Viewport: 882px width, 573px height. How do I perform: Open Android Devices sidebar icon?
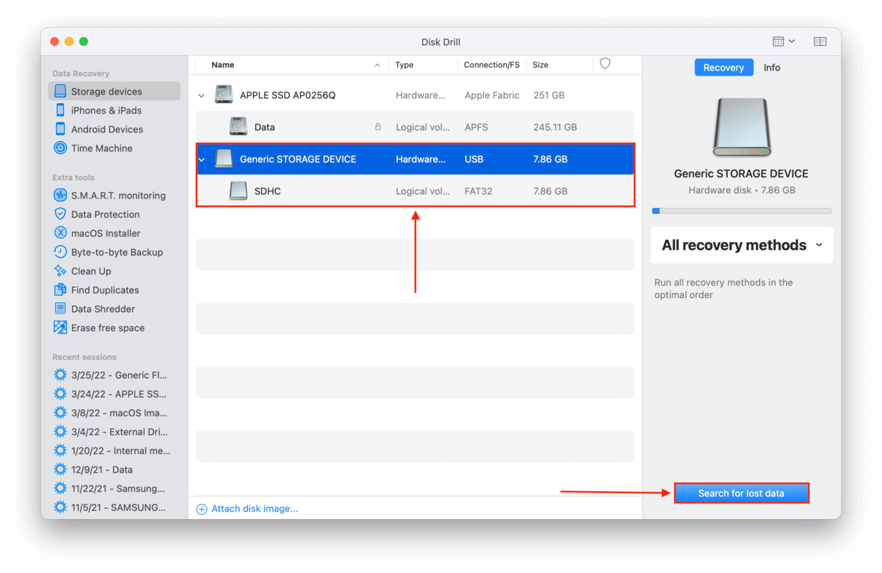60,129
